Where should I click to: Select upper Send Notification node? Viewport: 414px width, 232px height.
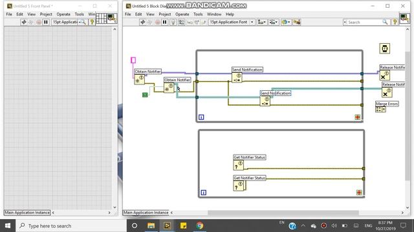coord(237,77)
